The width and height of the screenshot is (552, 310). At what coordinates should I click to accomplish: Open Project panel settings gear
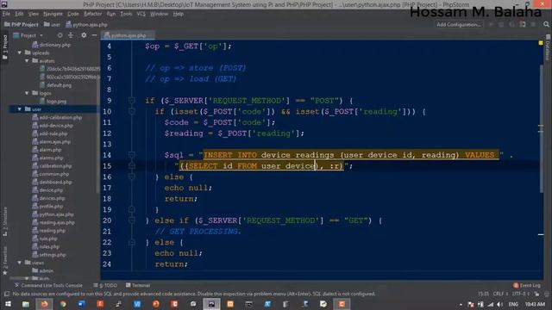84,35
